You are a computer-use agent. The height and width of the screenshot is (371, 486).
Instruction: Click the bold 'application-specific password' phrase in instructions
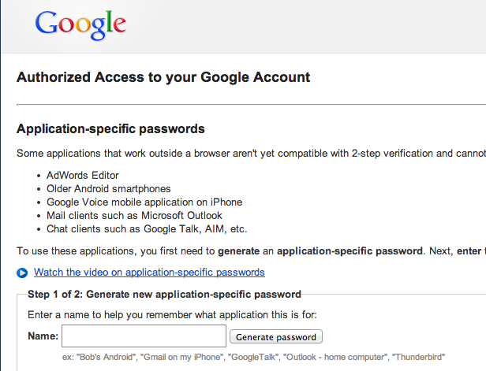tap(347, 251)
